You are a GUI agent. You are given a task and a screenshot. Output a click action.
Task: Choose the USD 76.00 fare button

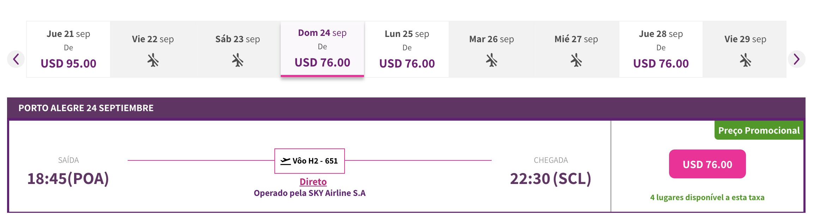pos(707,164)
